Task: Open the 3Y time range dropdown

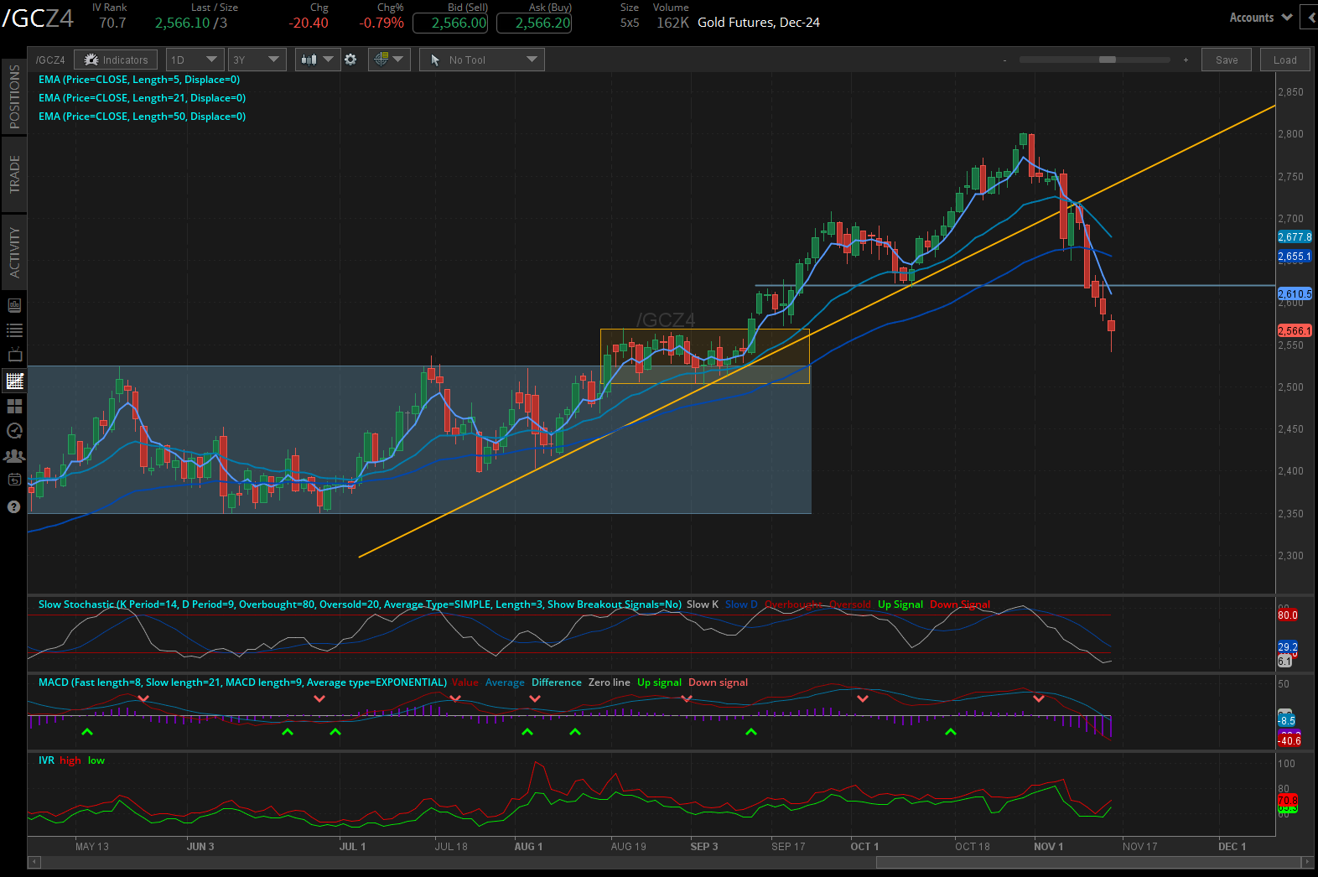Action: pyautogui.click(x=257, y=60)
